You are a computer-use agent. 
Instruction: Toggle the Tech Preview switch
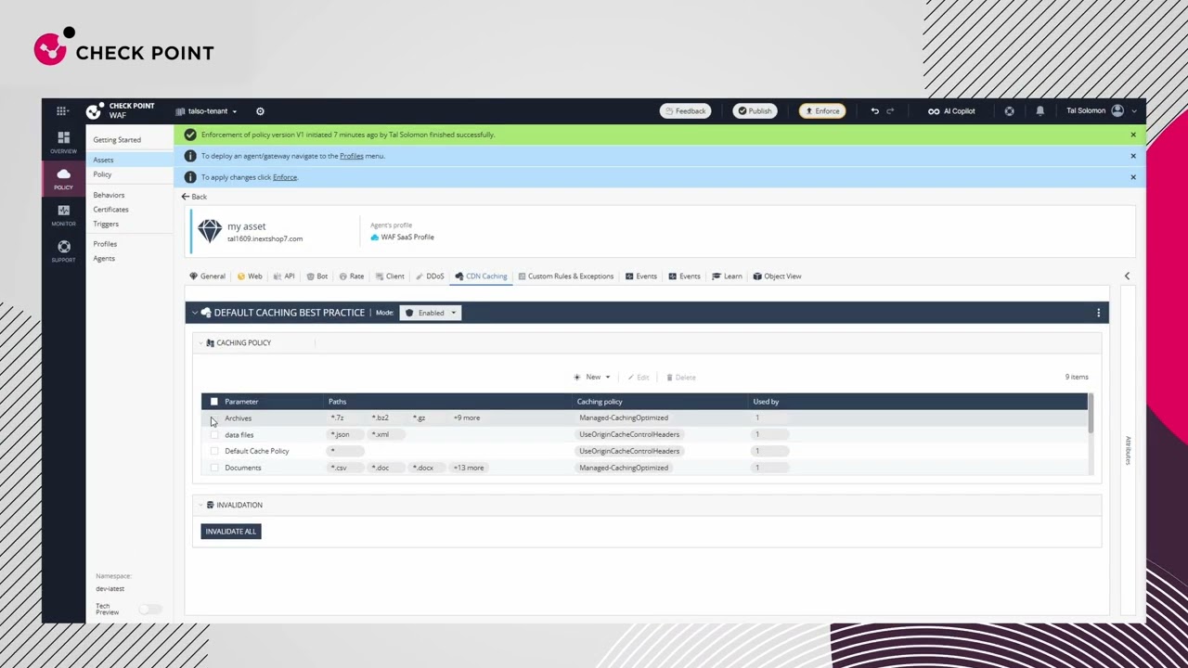149,609
